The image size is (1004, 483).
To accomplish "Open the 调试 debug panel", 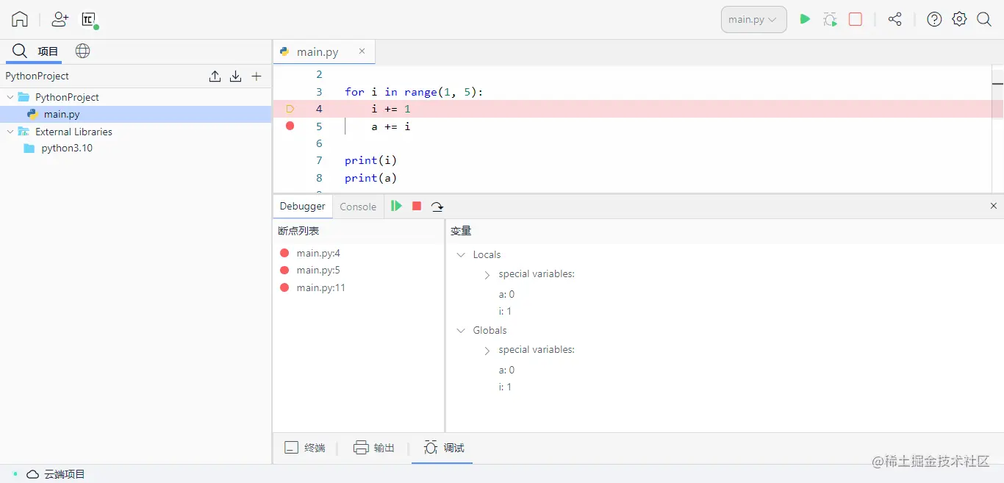I will (x=444, y=448).
